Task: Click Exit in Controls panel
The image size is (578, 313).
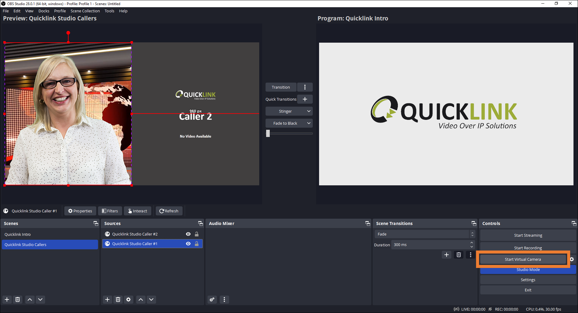Action: [528, 290]
